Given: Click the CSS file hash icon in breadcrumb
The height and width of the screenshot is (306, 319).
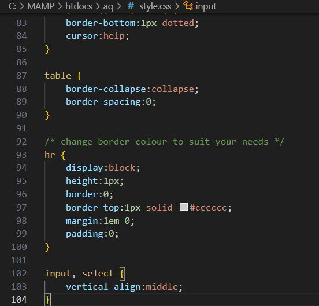Looking at the screenshot, I should tap(131, 6).
